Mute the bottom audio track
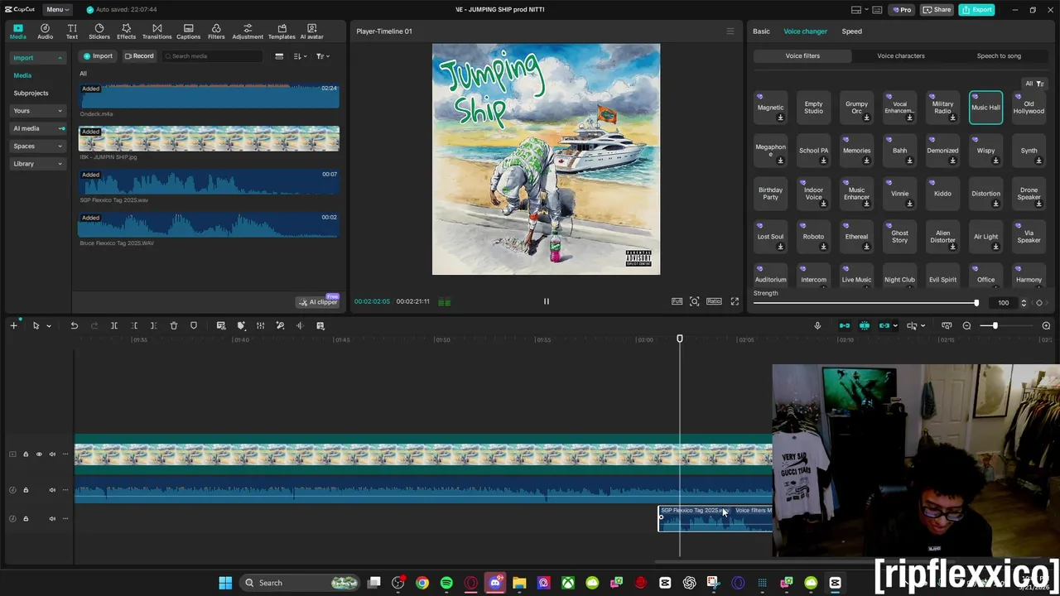 click(52, 518)
